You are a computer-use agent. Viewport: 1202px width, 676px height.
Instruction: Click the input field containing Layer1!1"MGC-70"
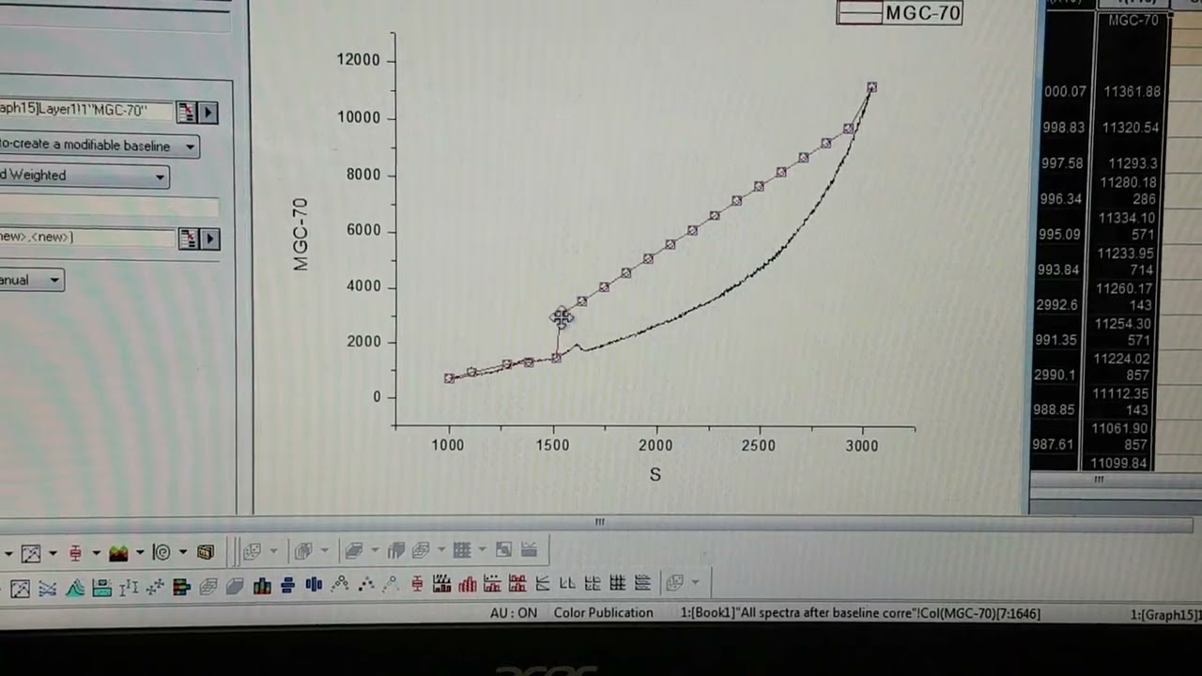point(86,111)
